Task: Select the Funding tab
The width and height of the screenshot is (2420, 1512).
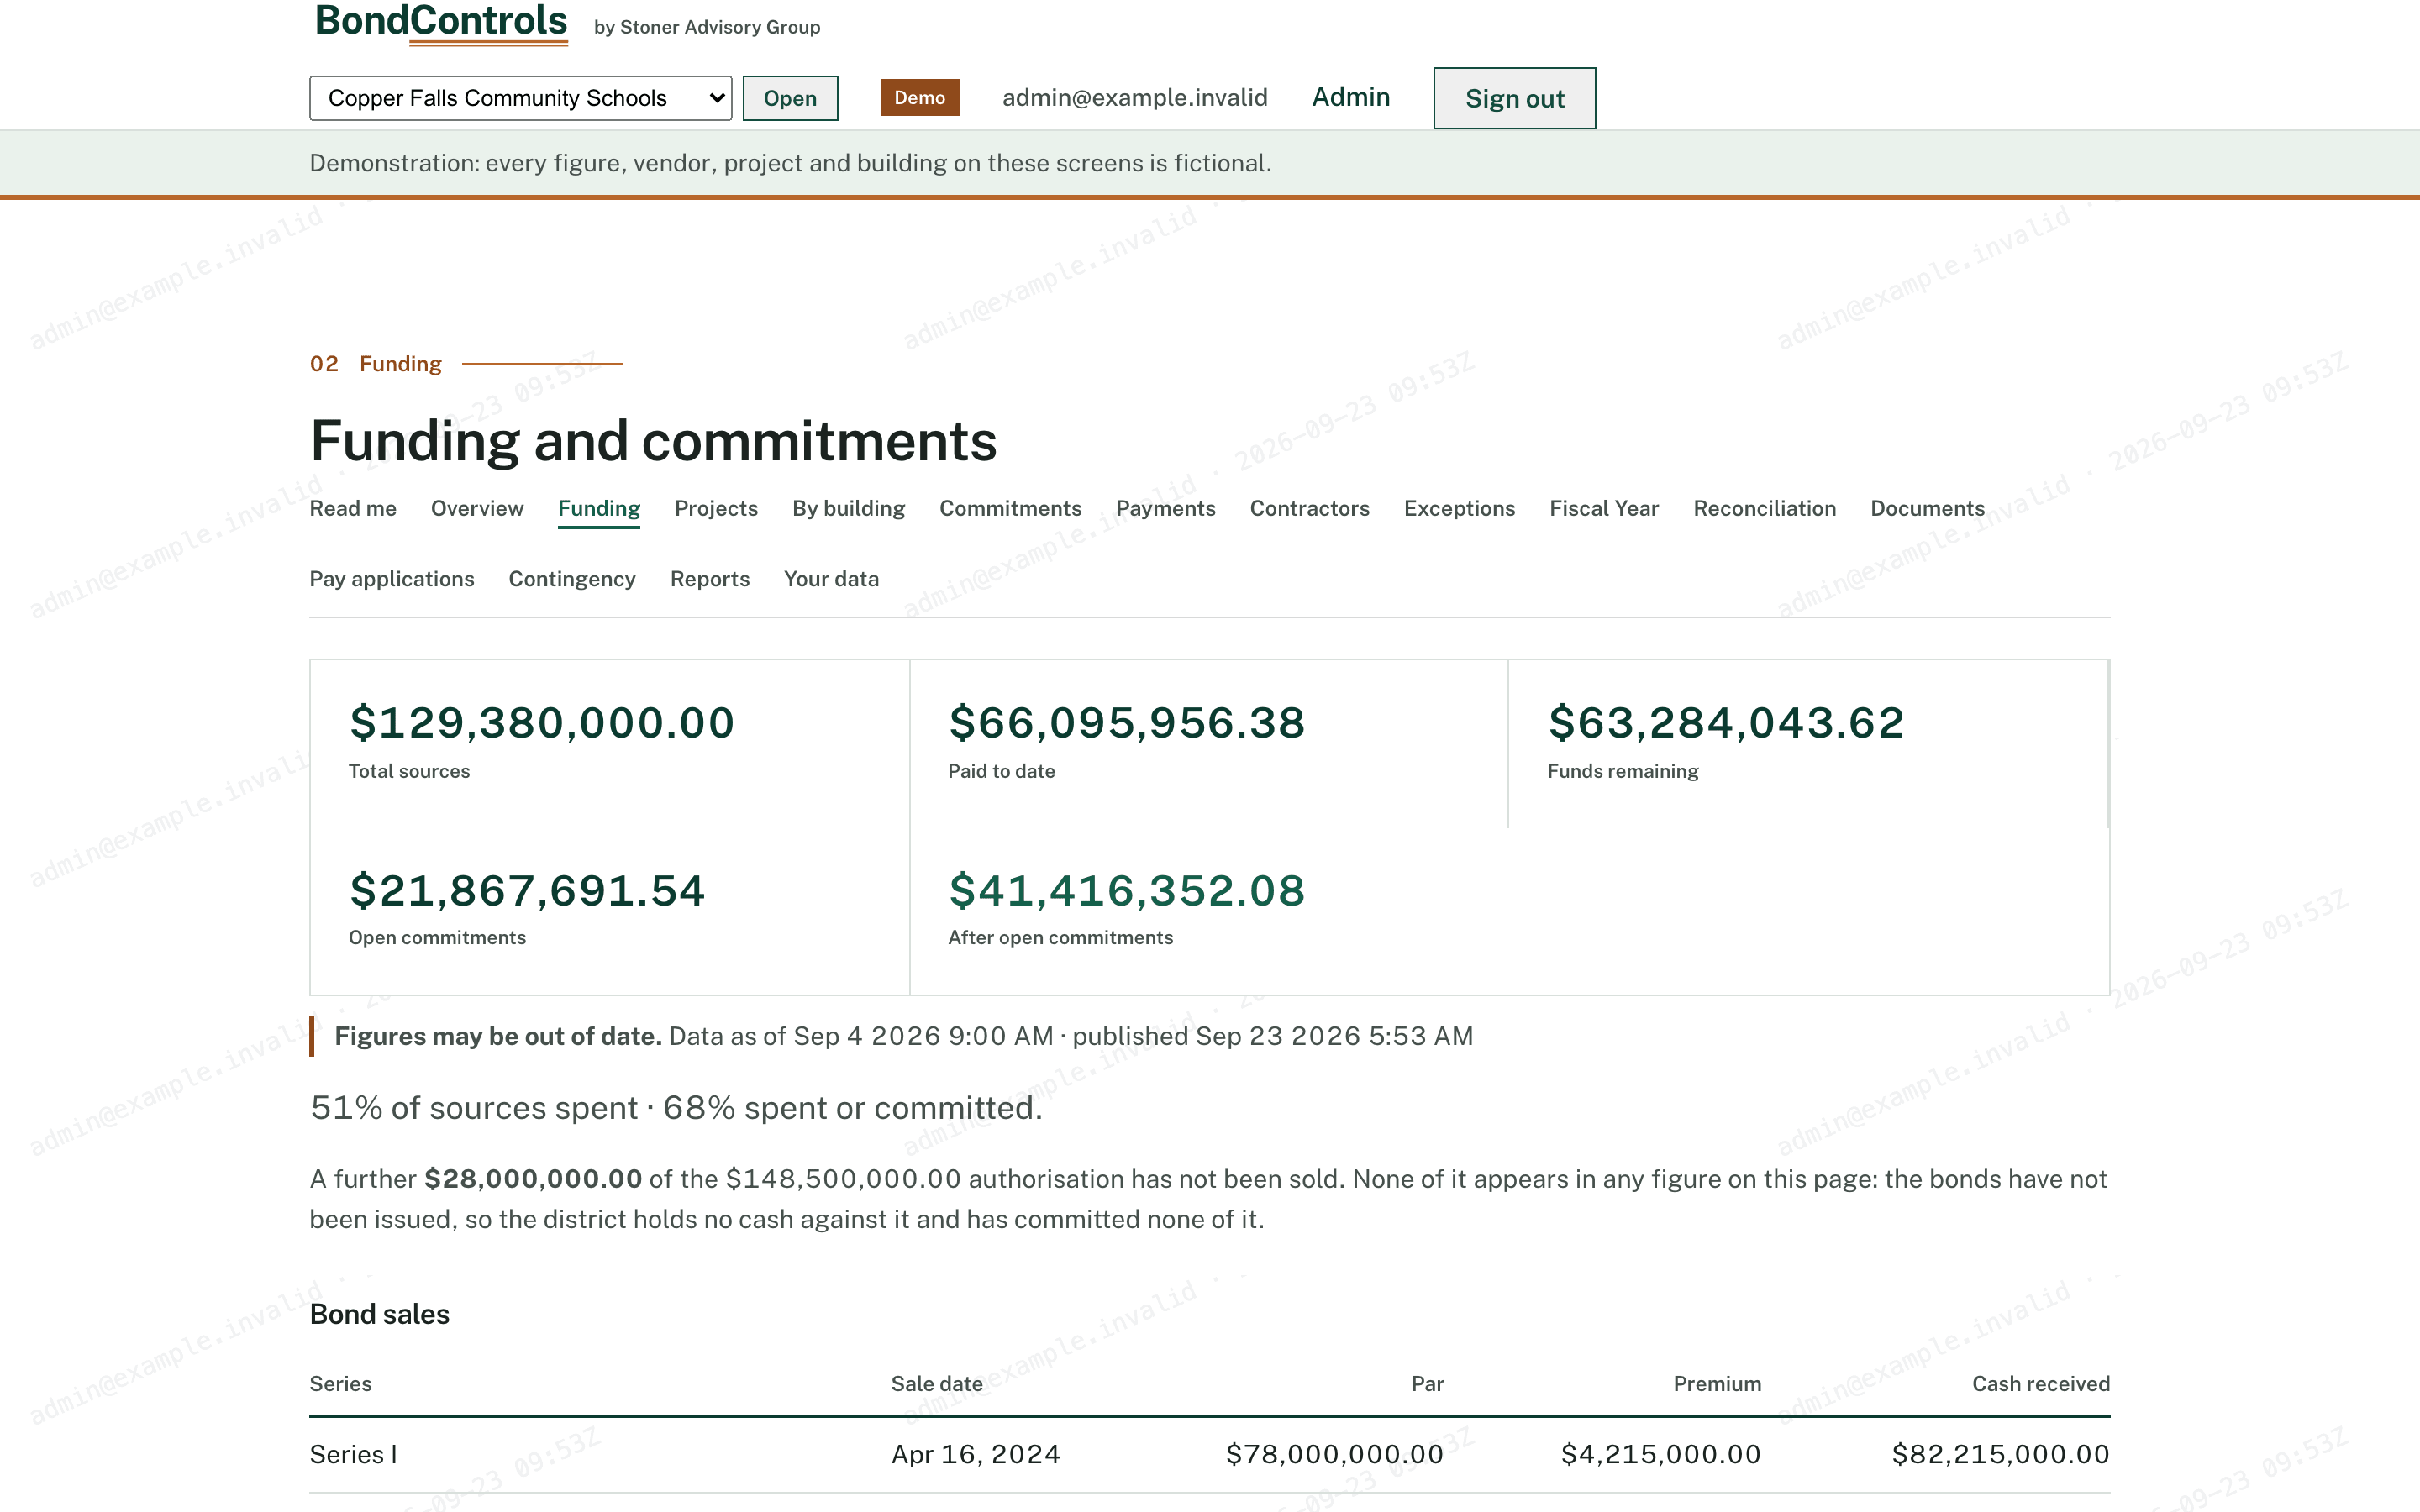Action: tap(599, 508)
